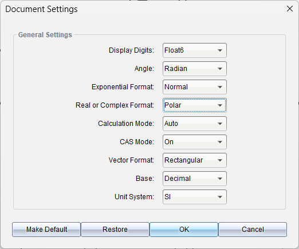Click the arrow beside Normal
This screenshot has width=299, height=249.
pyautogui.click(x=220, y=87)
